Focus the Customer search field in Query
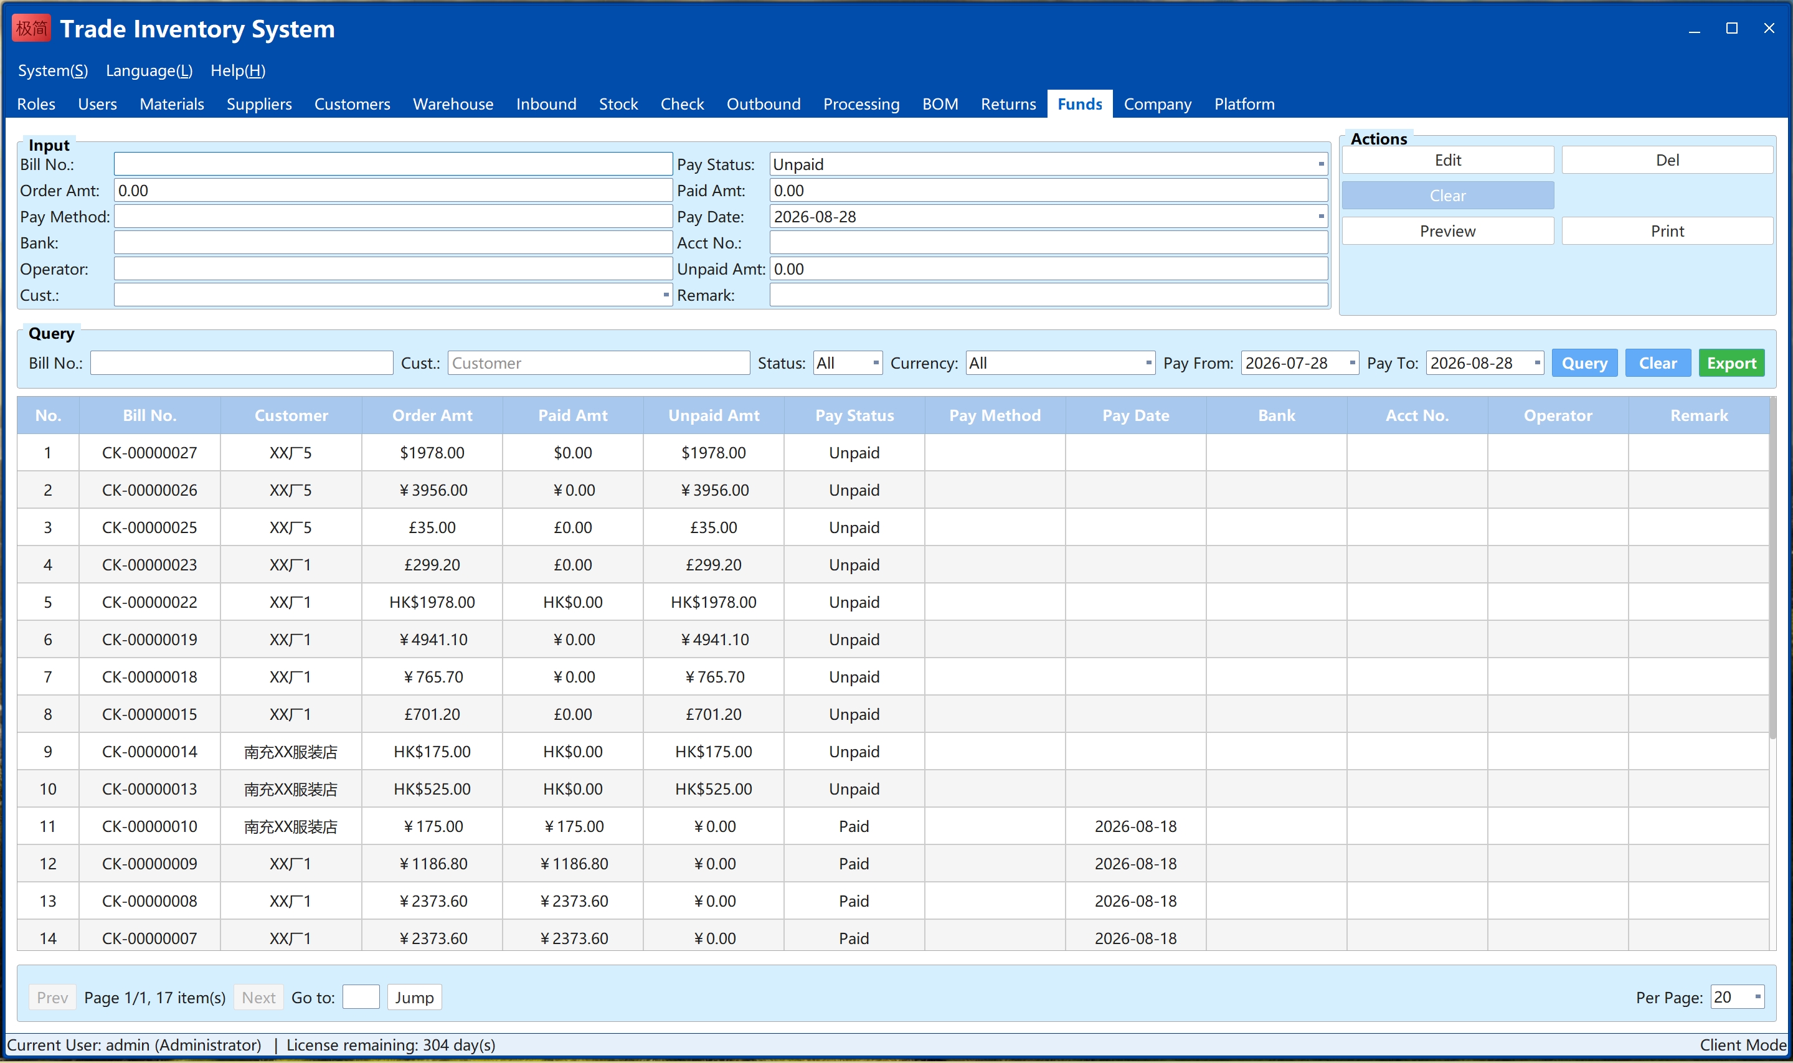The image size is (1793, 1063). tap(599, 363)
